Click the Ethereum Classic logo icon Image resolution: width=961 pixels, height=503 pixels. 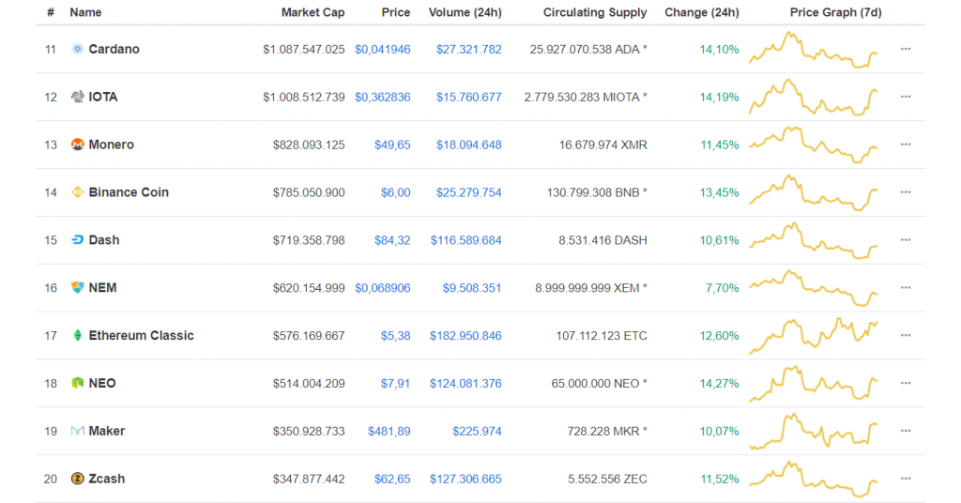point(77,336)
